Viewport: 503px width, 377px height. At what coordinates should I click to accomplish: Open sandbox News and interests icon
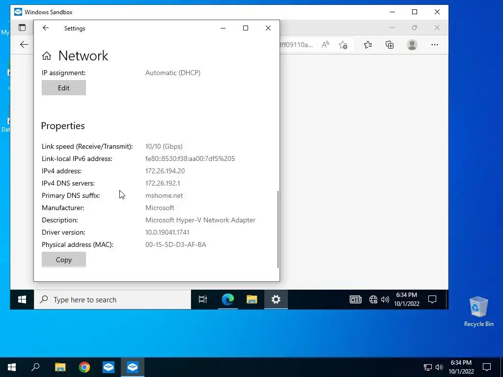point(356,299)
